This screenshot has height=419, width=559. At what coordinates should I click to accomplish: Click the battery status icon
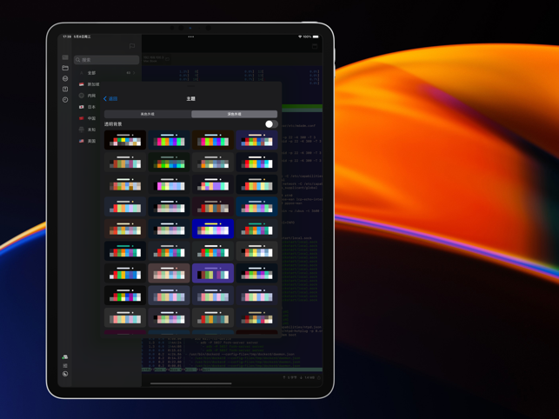tap(316, 37)
